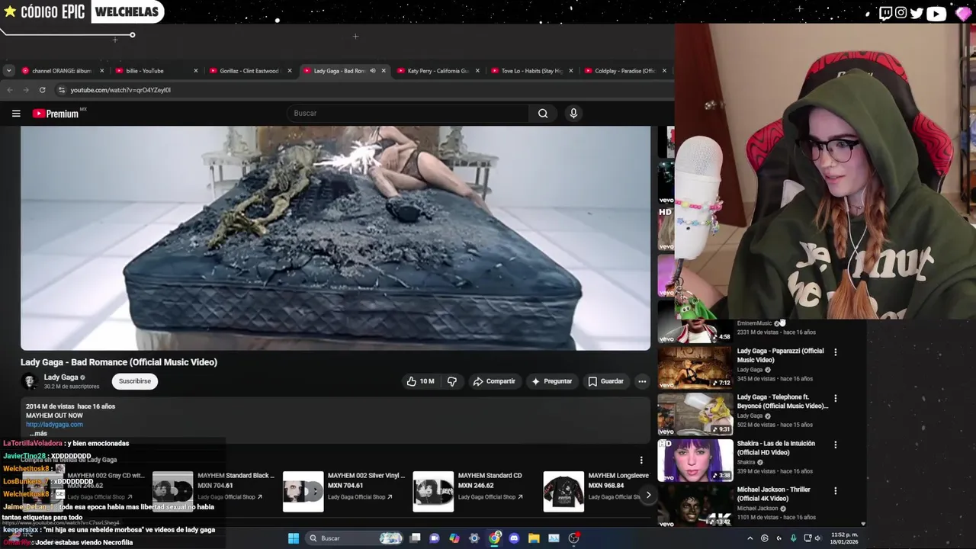Open the Preguntar AI assistant button
The width and height of the screenshot is (976, 549).
(x=552, y=381)
